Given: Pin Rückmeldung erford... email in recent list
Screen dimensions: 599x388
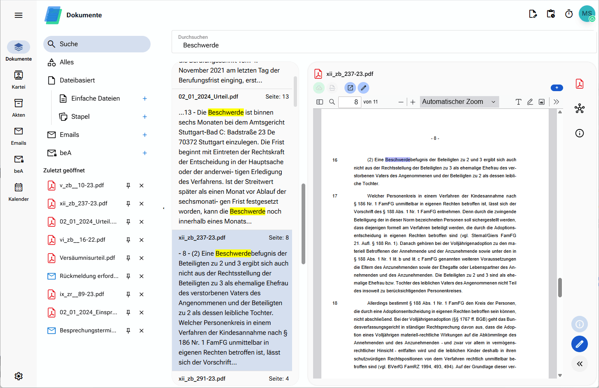Looking at the screenshot, I should 128,276.
